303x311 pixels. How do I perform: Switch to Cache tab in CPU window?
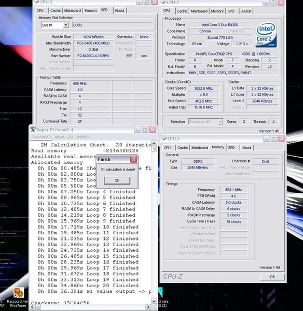(x=182, y=11)
